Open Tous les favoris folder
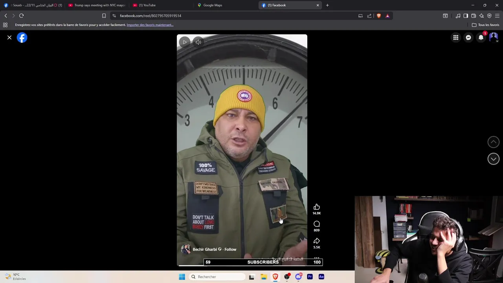503x283 pixels. point(486,25)
